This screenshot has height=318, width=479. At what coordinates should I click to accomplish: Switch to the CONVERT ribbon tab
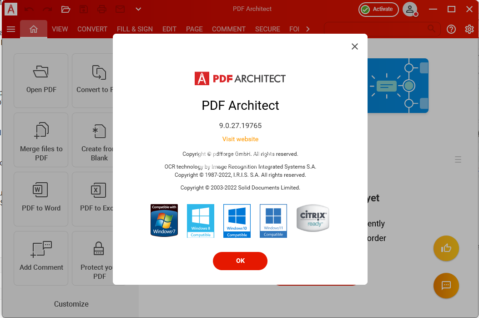click(x=92, y=29)
